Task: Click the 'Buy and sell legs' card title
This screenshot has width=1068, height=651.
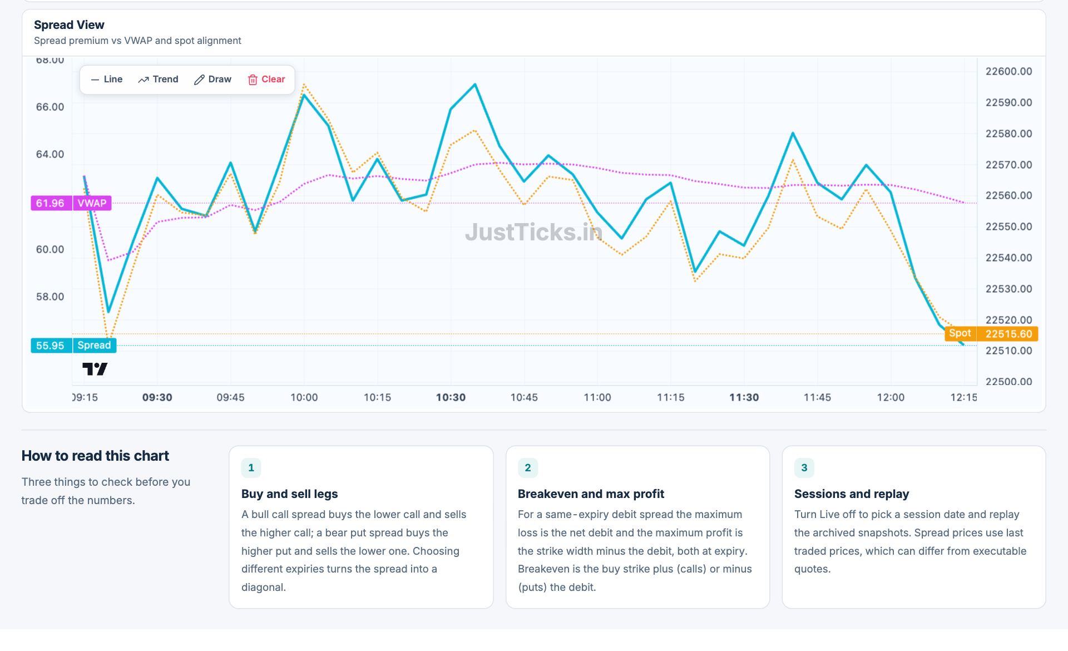Action: [x=289, y=494]
